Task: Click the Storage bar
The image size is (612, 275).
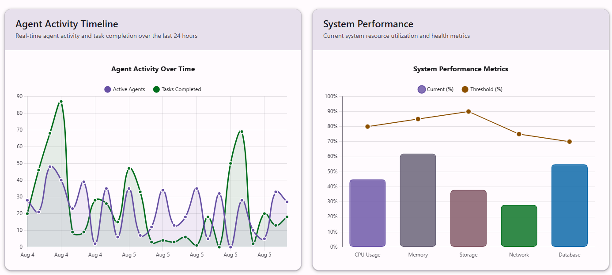Action: click(468, 218)
